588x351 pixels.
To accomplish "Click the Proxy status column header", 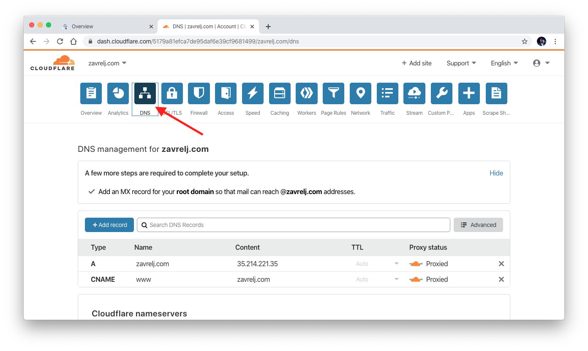I will click(x=428, y=247).
